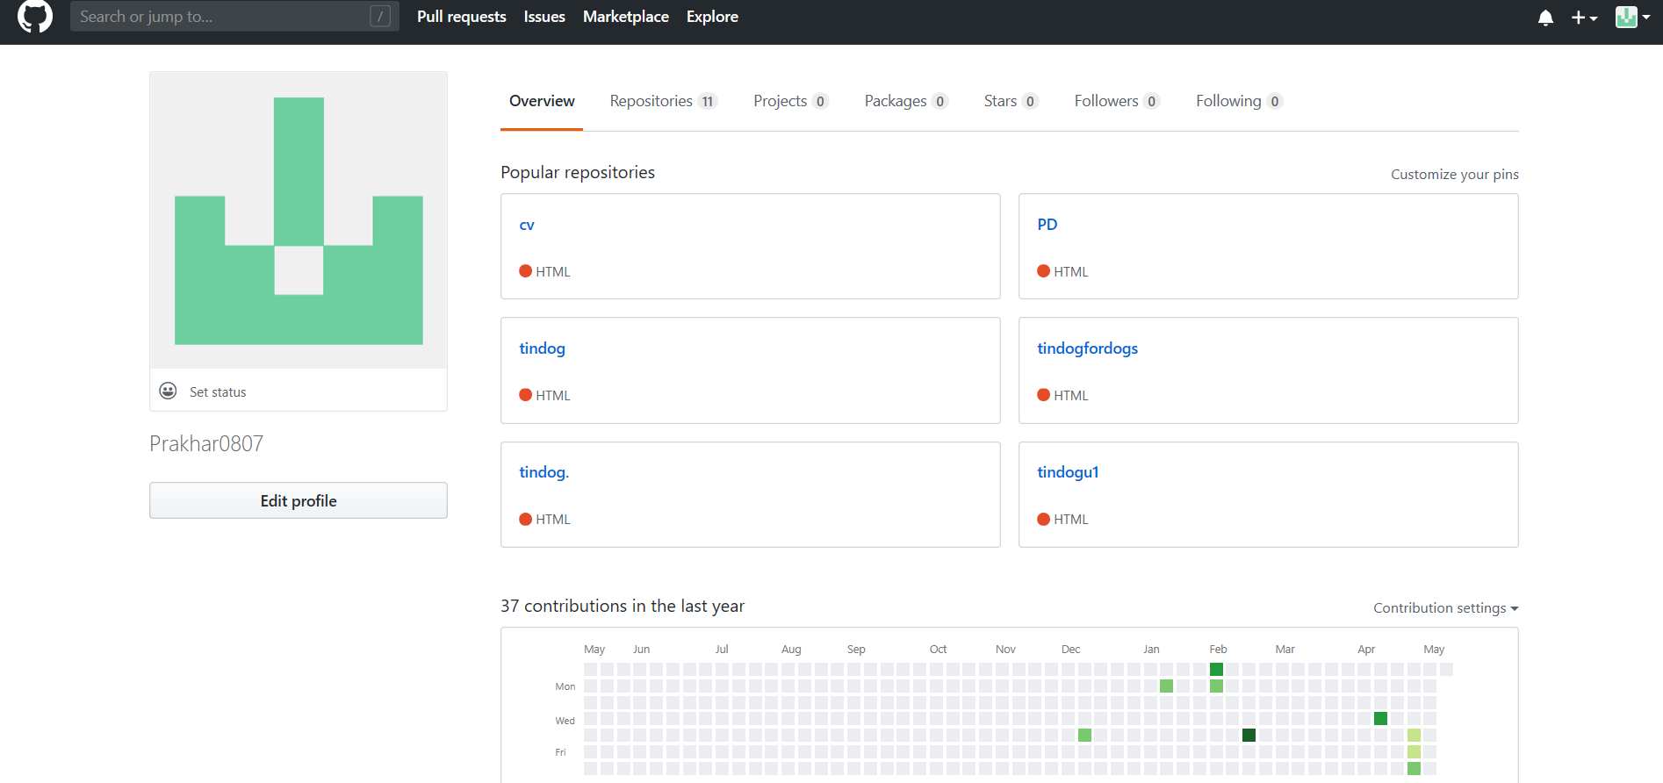Expand the Contribution settings dropdown
The image size is (1663, 783).
point(1445,608)
